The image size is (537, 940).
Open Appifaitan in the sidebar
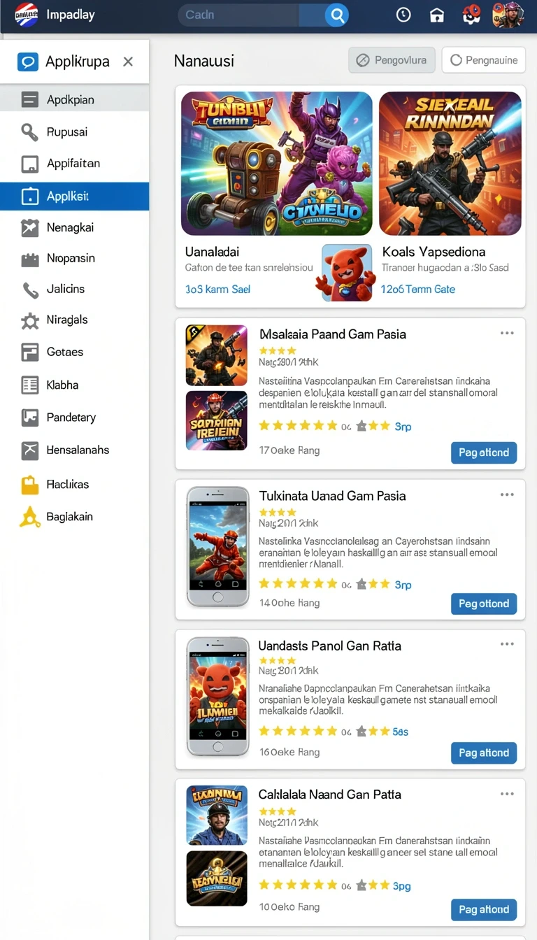(74, 164)
